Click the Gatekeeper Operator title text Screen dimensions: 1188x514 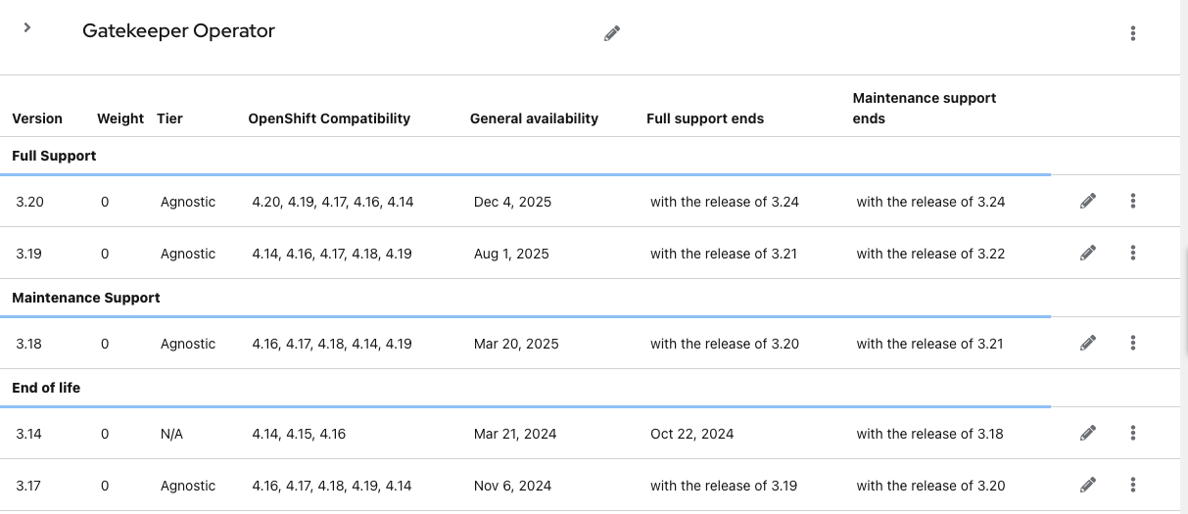[x=178, y=31]
